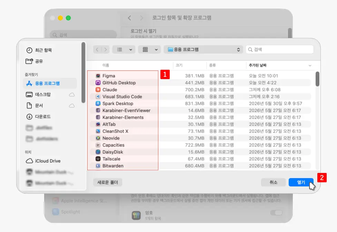Select the Neovide app icon
The height and width of the screenshot is (232, 337).
pyautogui.click(x=98, y=138)
